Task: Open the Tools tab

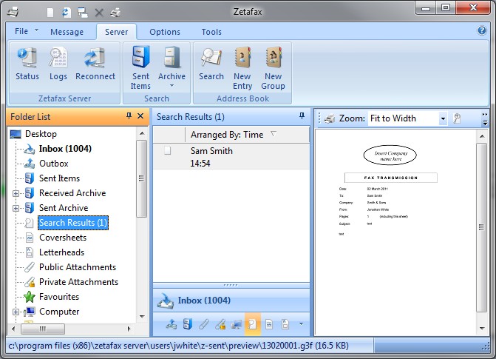Action: (211, 32)
